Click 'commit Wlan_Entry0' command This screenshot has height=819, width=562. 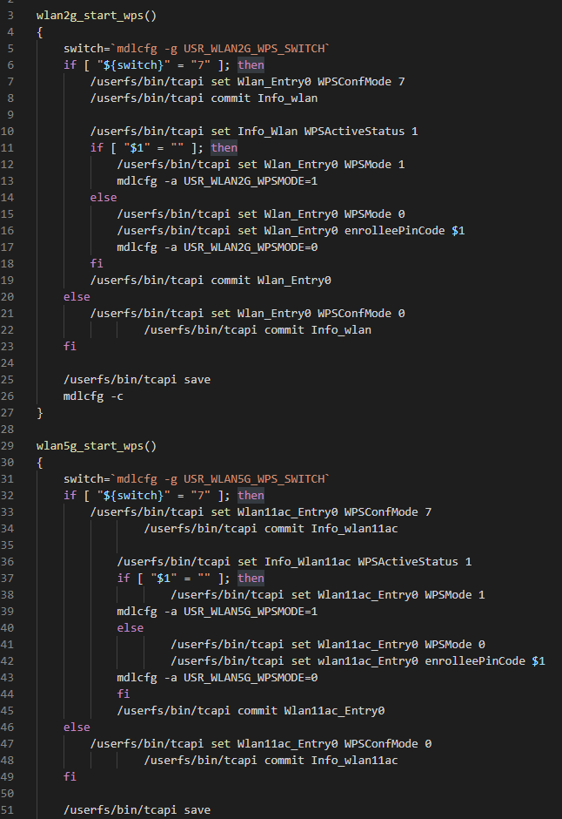pyautogui.click(x=271, y=280)
